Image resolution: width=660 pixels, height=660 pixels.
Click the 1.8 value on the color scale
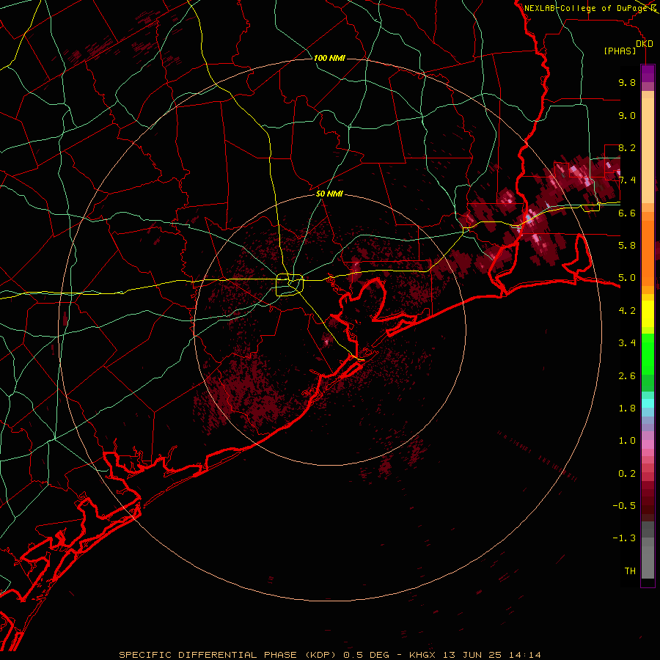click(x=627, y=408)
